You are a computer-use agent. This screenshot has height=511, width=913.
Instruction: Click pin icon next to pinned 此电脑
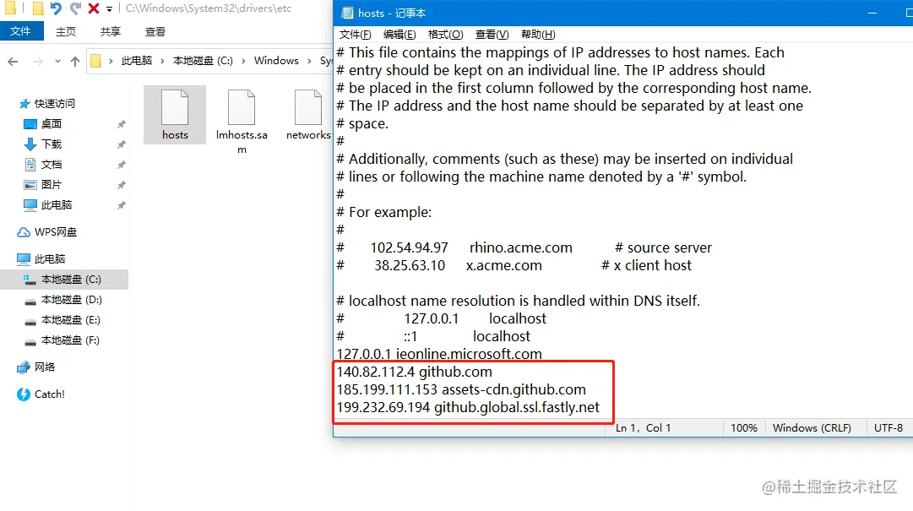[121, 205]
